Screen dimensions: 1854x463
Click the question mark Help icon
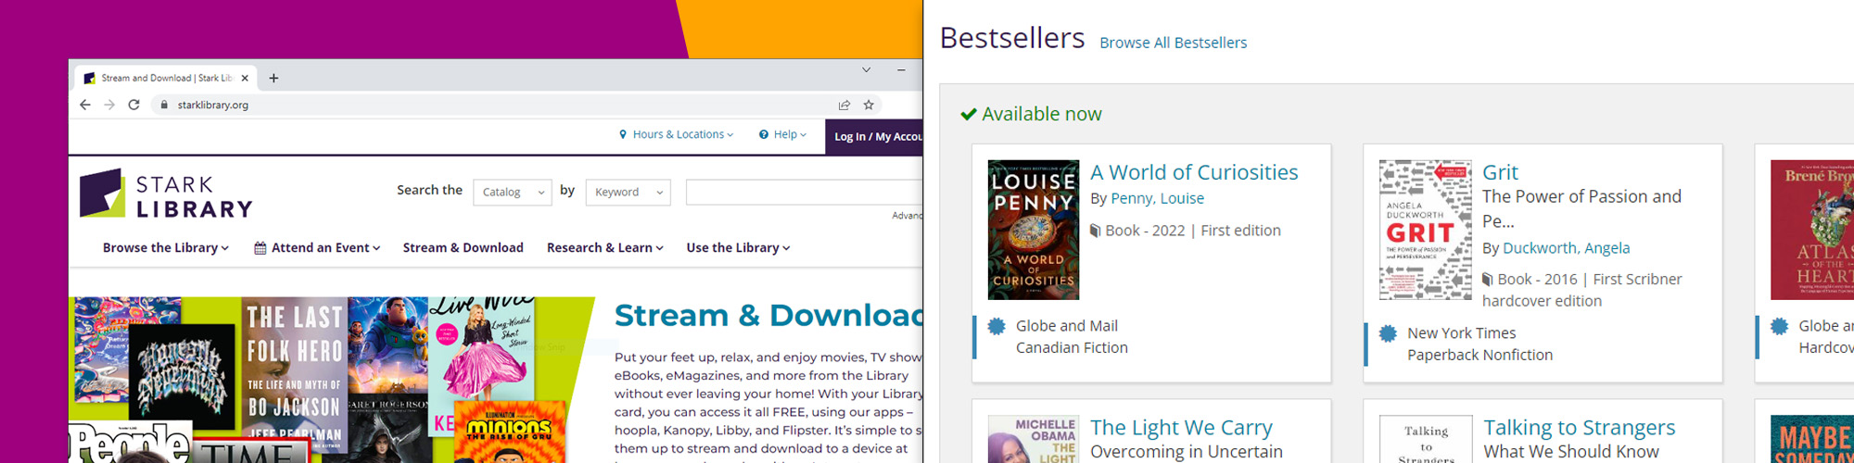point(764,134)
